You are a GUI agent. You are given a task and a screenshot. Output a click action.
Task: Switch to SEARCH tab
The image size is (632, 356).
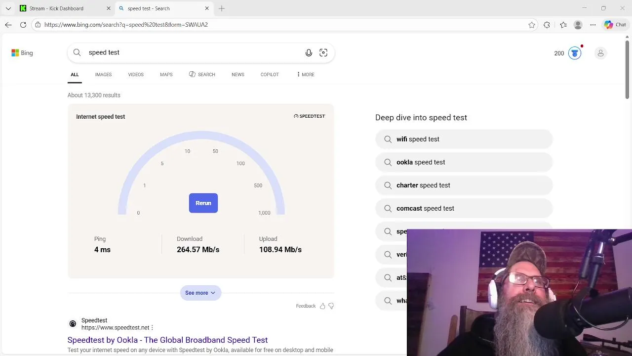tap(202, 75)
